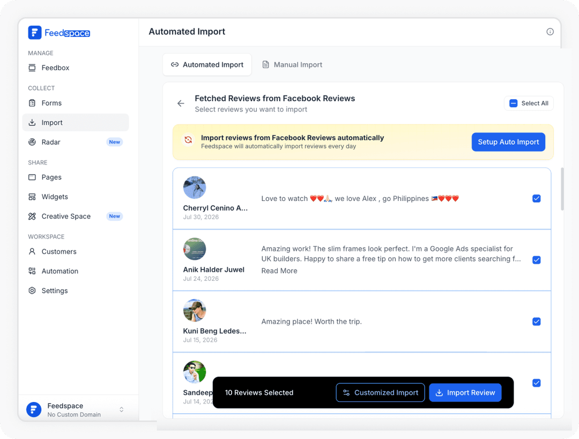Click Read More on Anik's review

click(x=279, y=271)
